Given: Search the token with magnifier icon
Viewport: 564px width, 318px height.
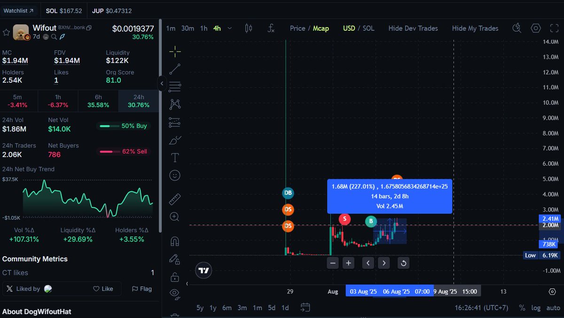Looking at the screenshot, I should pos(55,37).
